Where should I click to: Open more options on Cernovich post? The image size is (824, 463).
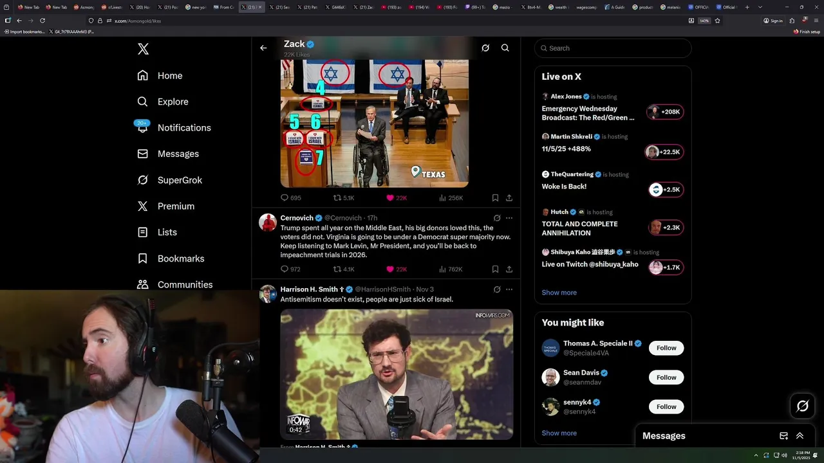[x=509, y=218]
